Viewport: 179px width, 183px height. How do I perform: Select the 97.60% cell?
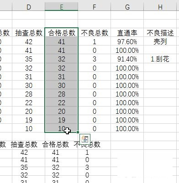pos(127,41)
